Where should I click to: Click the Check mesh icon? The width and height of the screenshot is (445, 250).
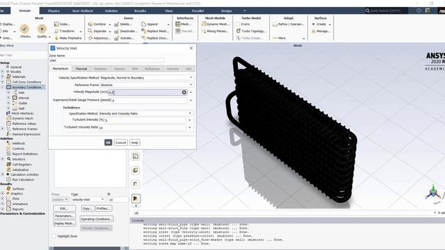click(25, 29)
